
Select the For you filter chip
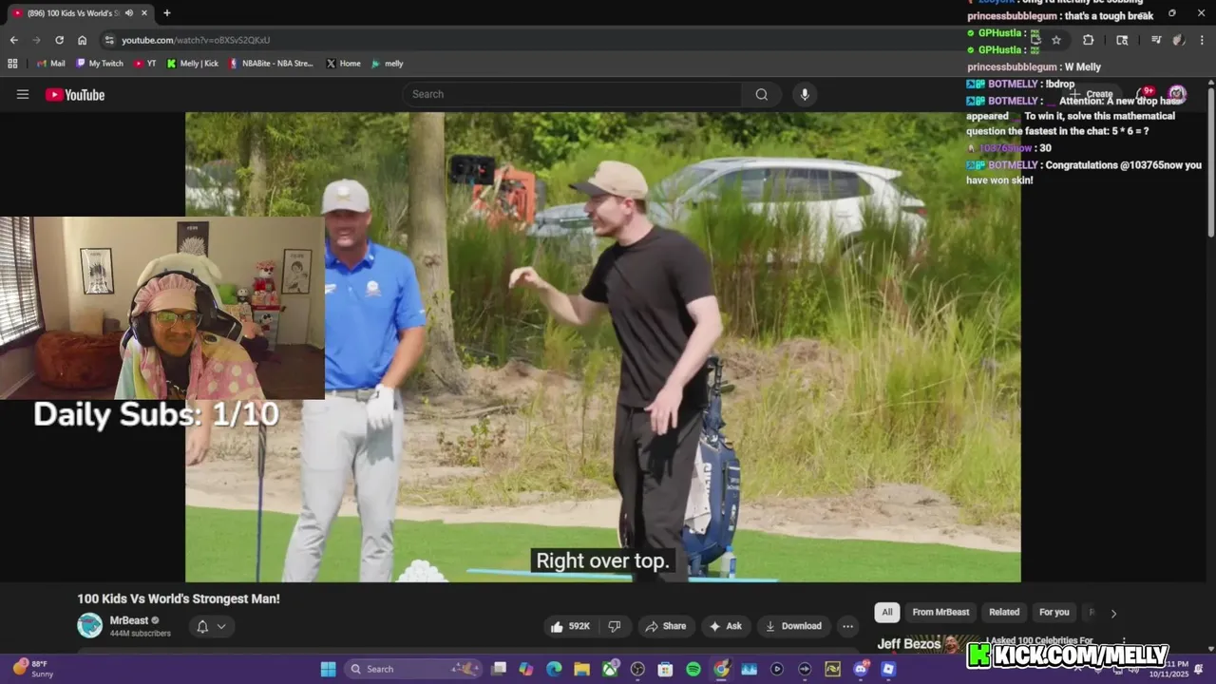pos(1054,612)
